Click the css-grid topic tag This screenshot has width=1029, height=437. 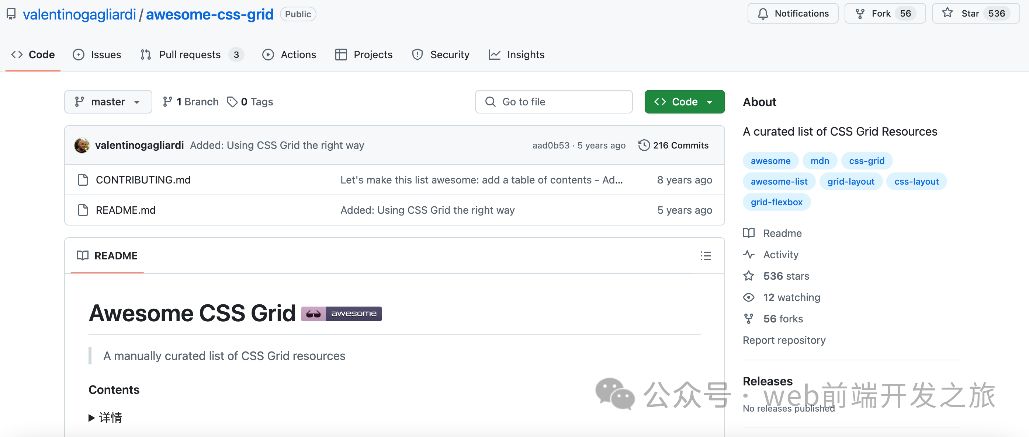(x=866, y=161)
